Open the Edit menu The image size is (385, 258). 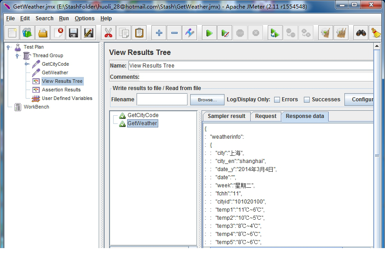click(x=25, y=18)
